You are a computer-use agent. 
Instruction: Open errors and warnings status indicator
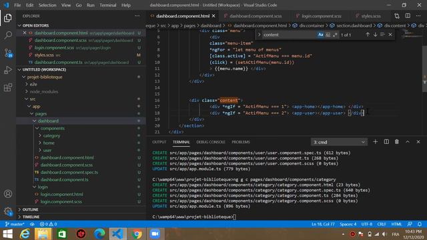coord(48,224)
